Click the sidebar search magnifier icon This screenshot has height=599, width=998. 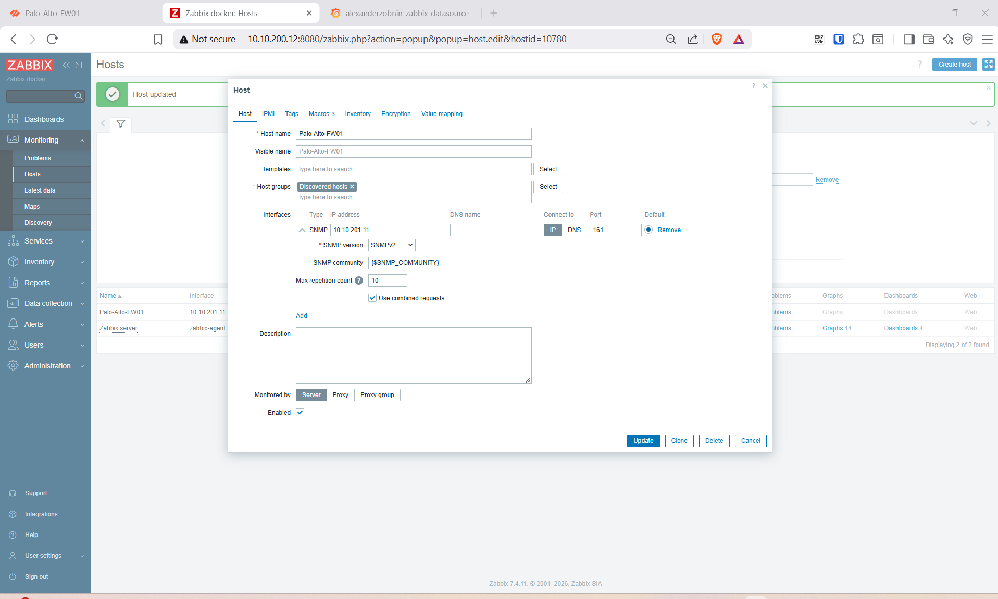[78, 96]
